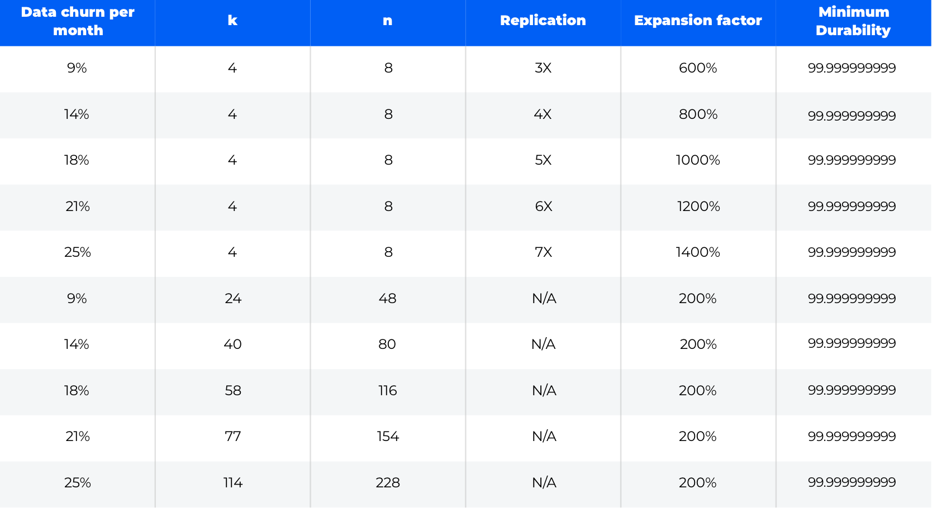The image size is (932, 508).
Task: Click the 1200% expansion factor value
Action: point(698,207)
